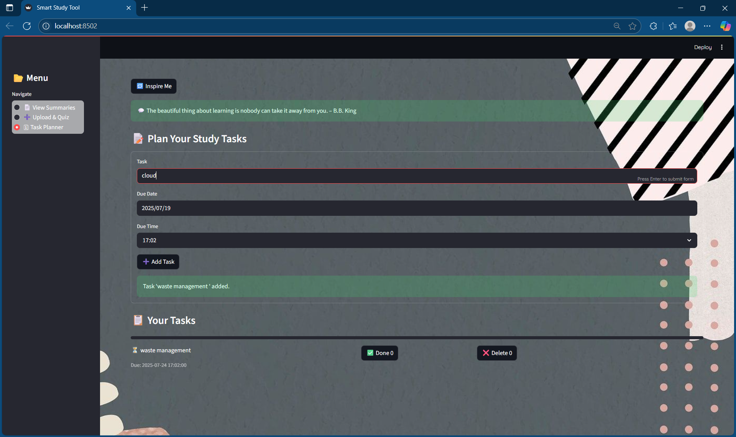Select the View Summaries radio option
This screenshot has width=736, height=437.
coord(17,108)
